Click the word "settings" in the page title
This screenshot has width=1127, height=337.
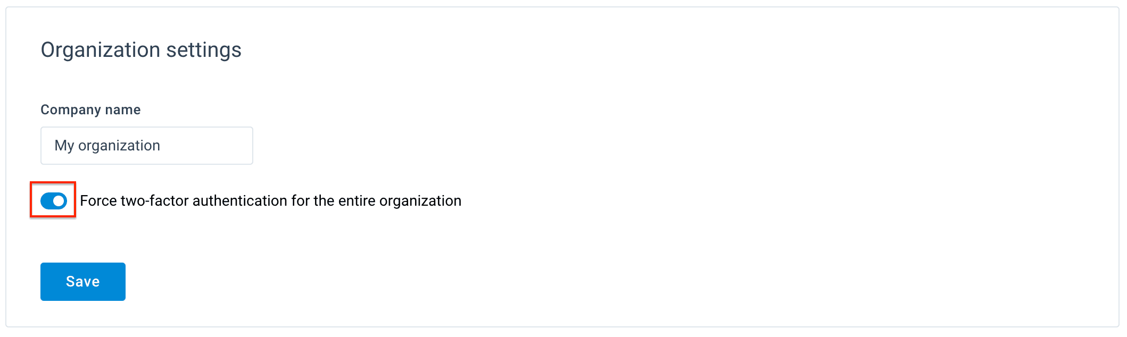click(x=204, y=50)
